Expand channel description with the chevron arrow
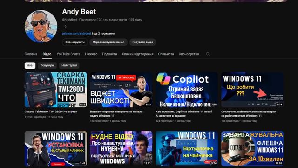 [65, 26]
